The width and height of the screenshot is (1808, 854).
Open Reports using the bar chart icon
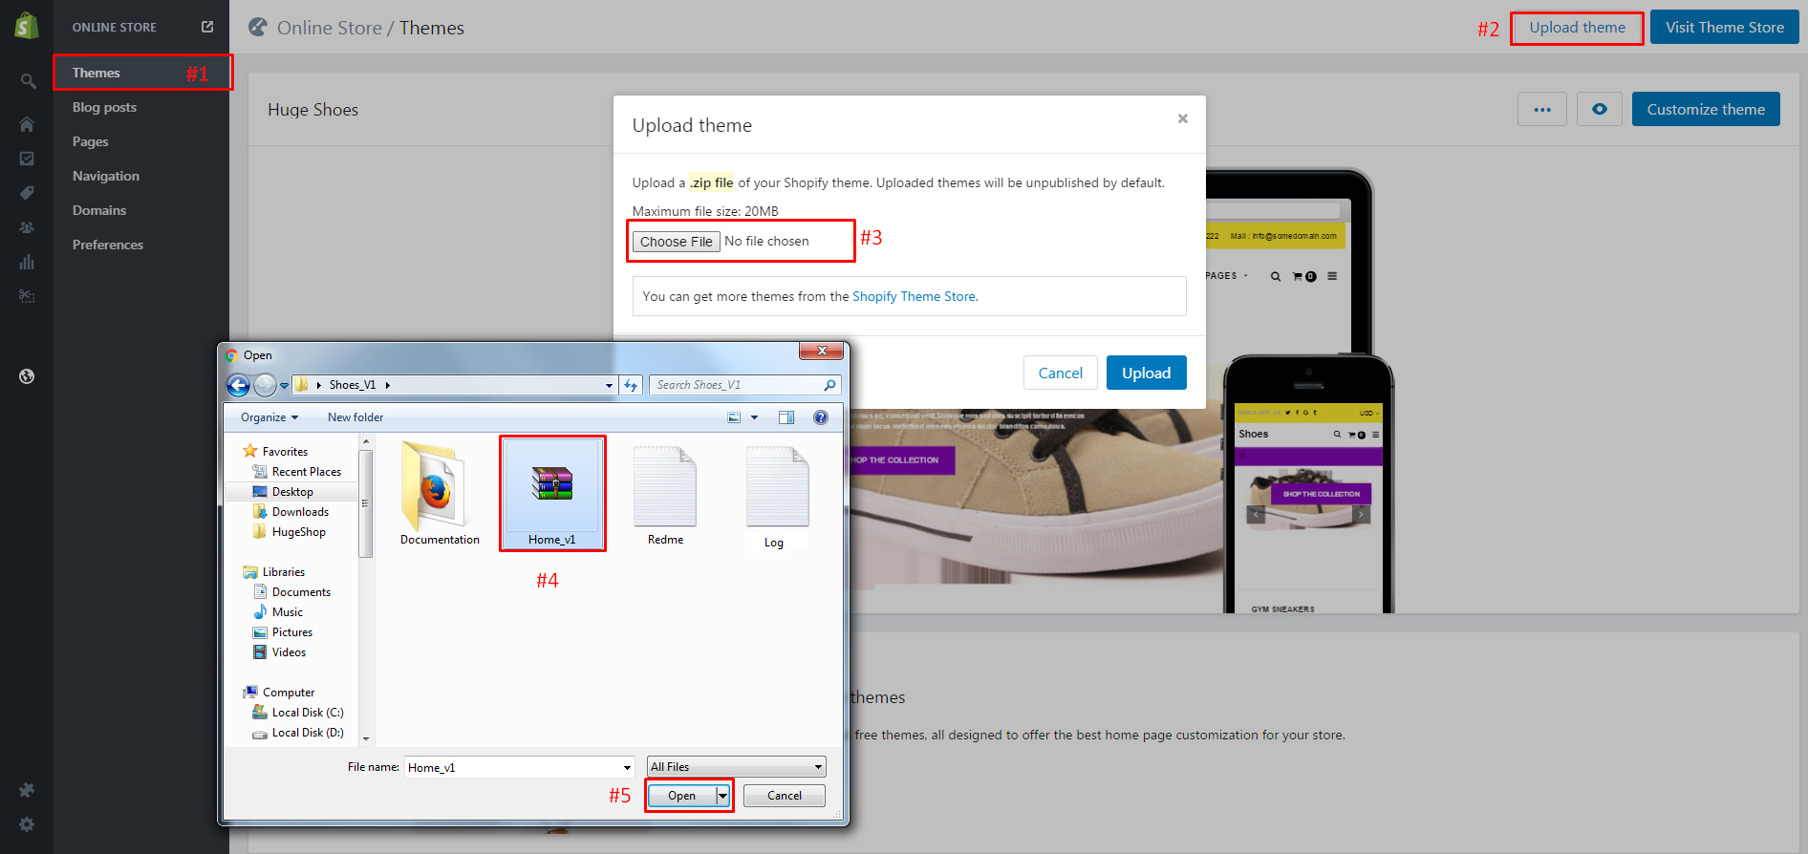click(x=27, y=262)
